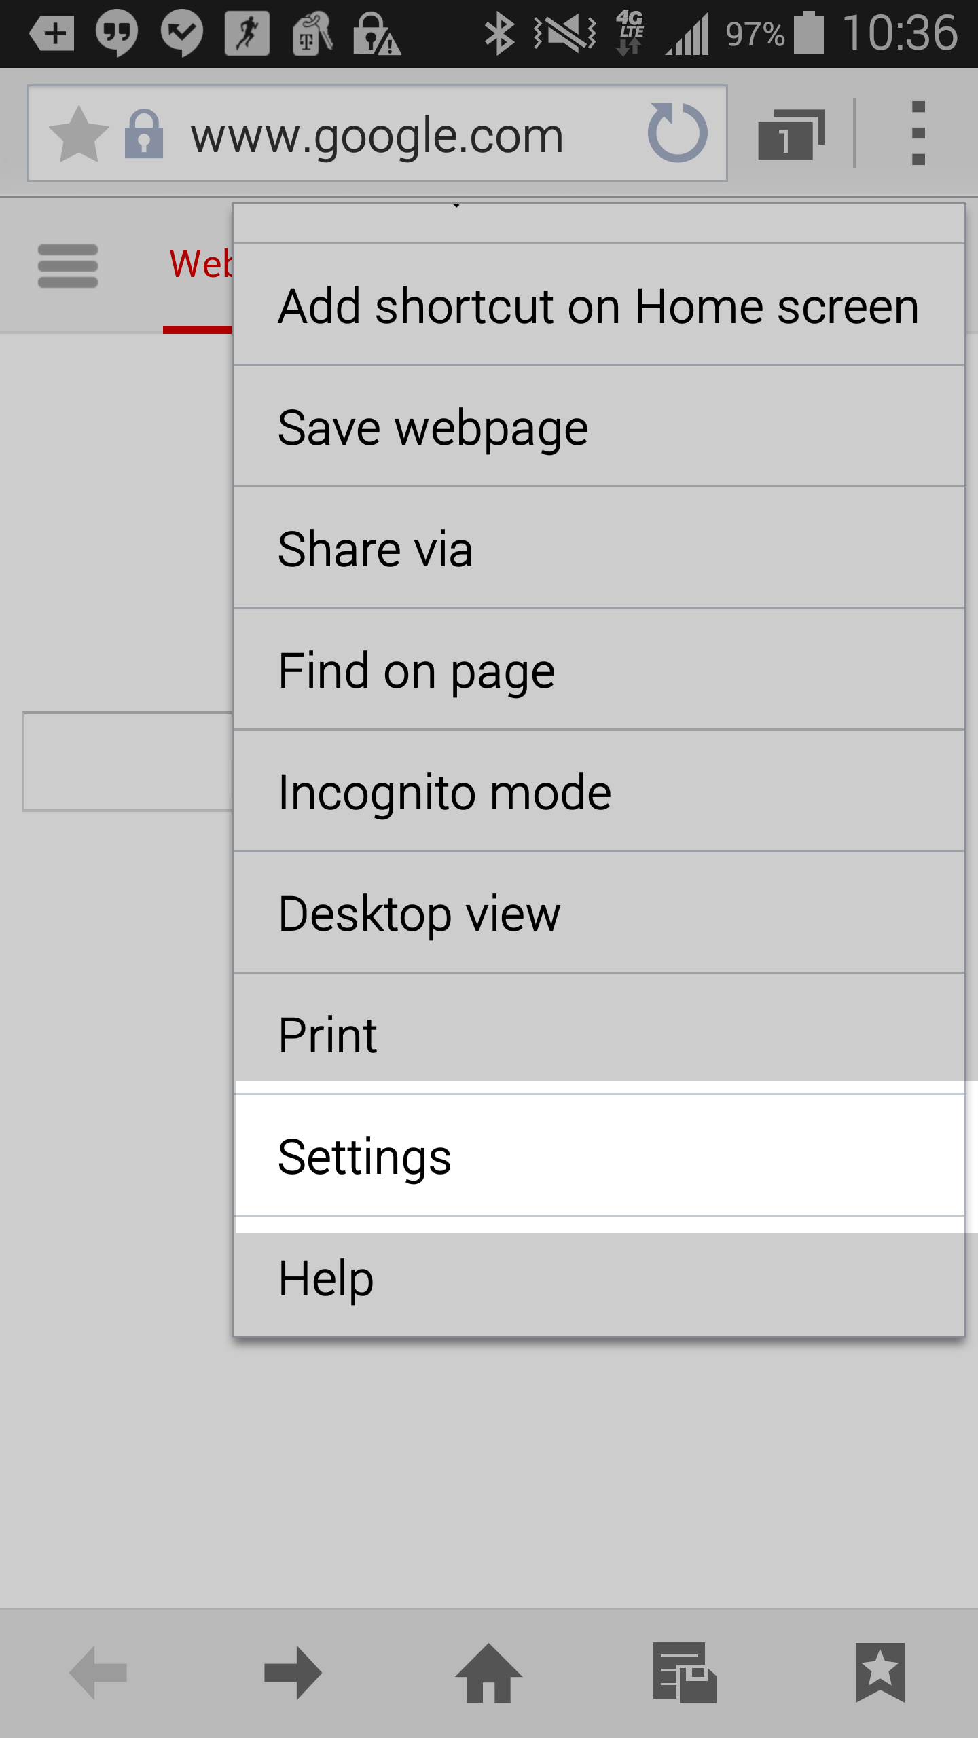Tap the Home icon in bottom bar
The height and width of the screenshot is (1738, 978).
pos(488,1673)
